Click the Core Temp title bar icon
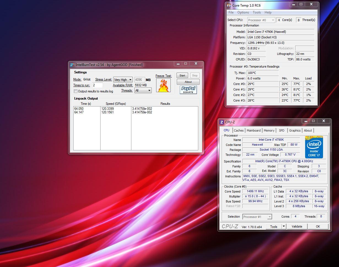339x267 pixels. (229, 5)
